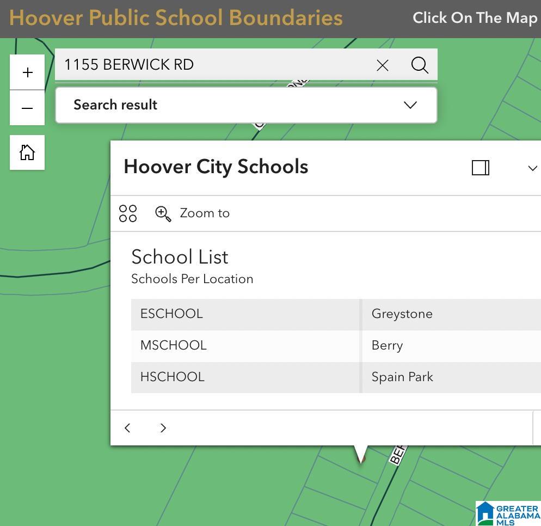Select the HSCHOOL row label

pos(172,377)
